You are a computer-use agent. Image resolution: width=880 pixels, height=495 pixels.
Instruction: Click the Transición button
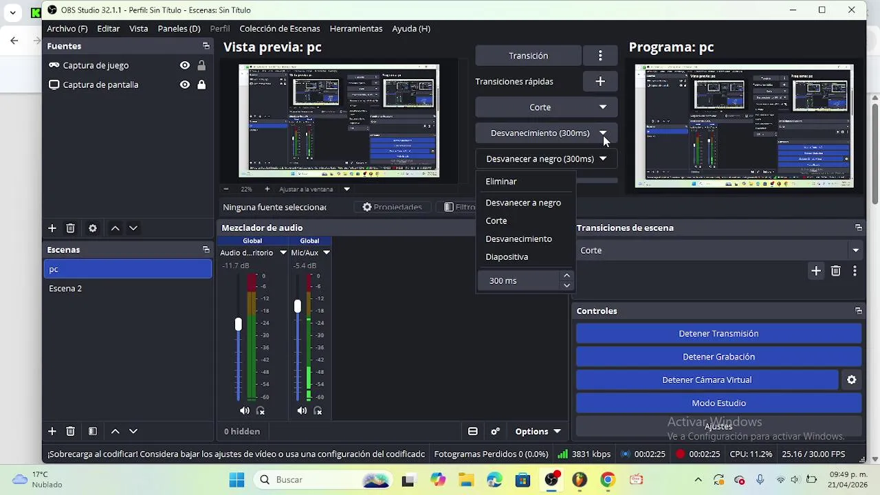pos(528,56)
